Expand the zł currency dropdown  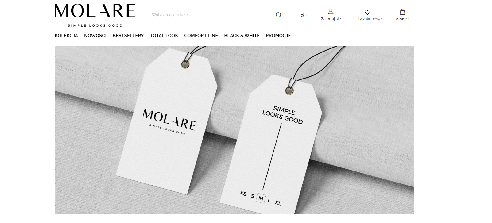tap(304, 15)
